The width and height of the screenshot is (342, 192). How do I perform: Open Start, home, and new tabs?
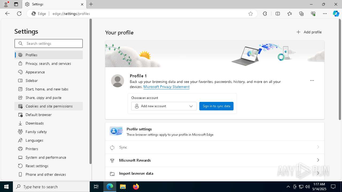(49, 89)
